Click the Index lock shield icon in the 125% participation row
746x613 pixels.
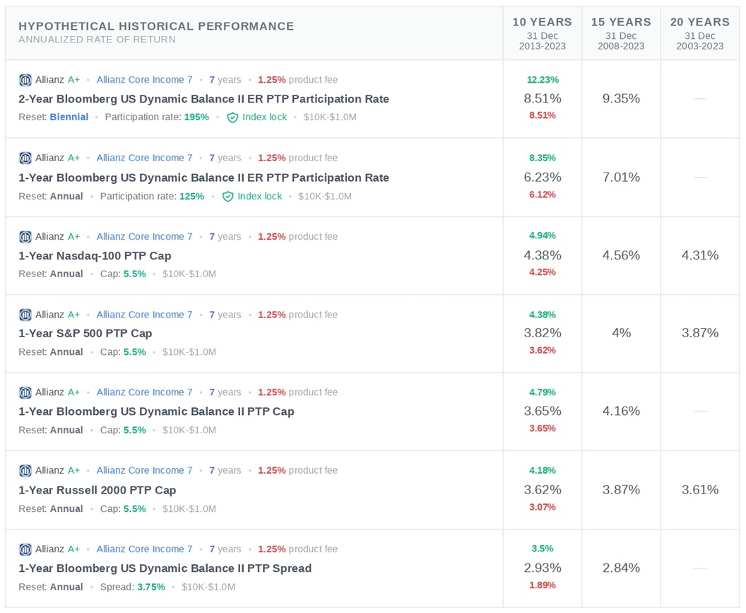point(227,197)
